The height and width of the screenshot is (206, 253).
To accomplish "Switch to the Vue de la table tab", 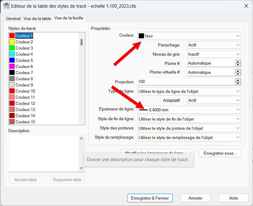I will click(x=37, y=18).
